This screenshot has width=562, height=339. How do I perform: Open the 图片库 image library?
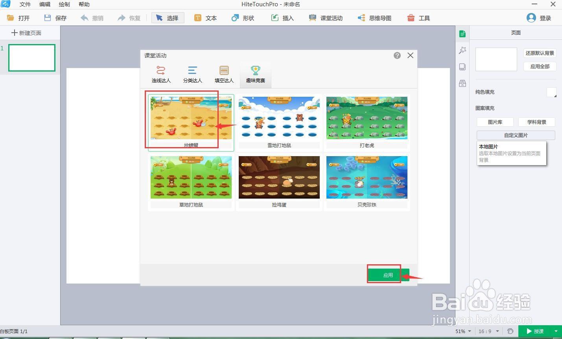tap(495, 122)
